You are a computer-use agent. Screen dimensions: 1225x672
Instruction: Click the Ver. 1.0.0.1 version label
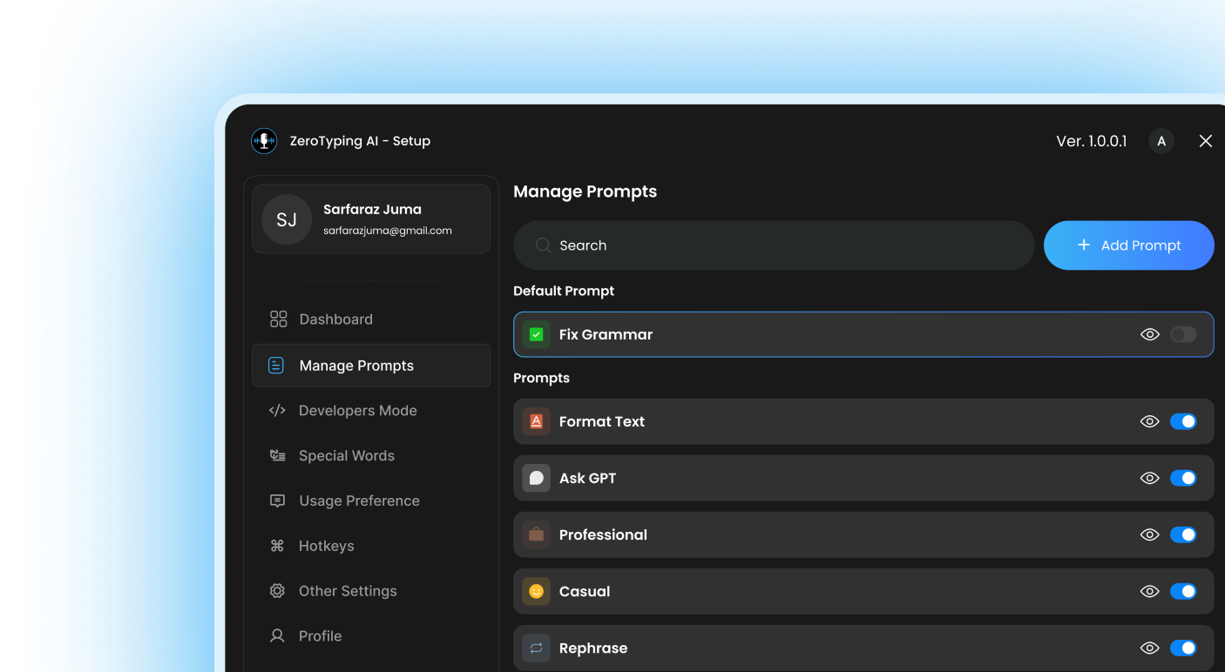tap(1092, 141)
